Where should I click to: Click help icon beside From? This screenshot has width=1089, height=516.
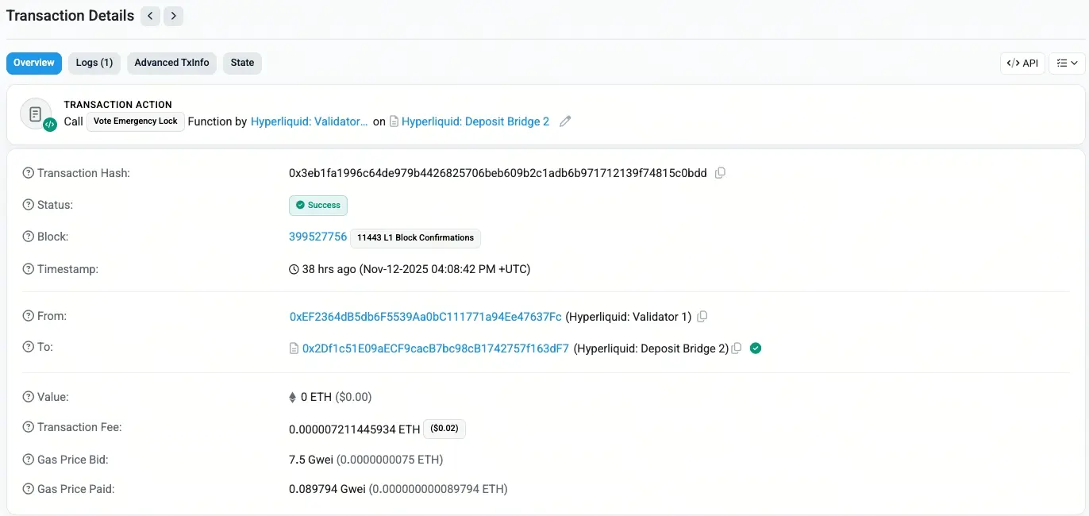tap(29, 316)
